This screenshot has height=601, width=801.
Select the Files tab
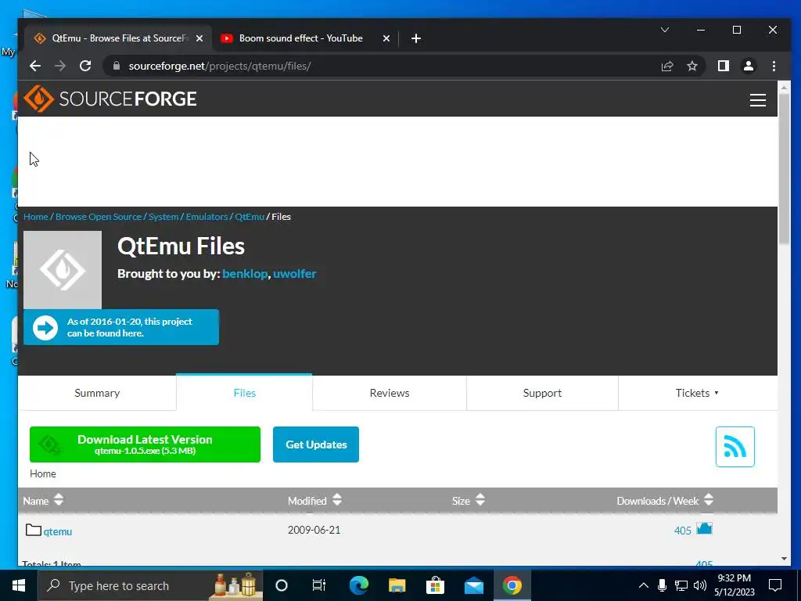[x=244, y=393]
